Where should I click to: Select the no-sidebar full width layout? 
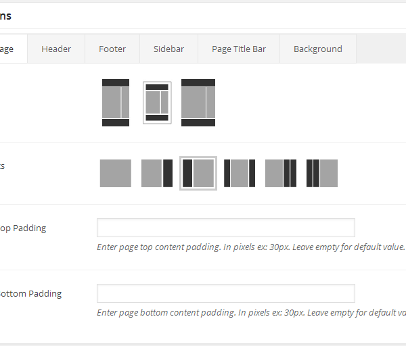[115, 173]
